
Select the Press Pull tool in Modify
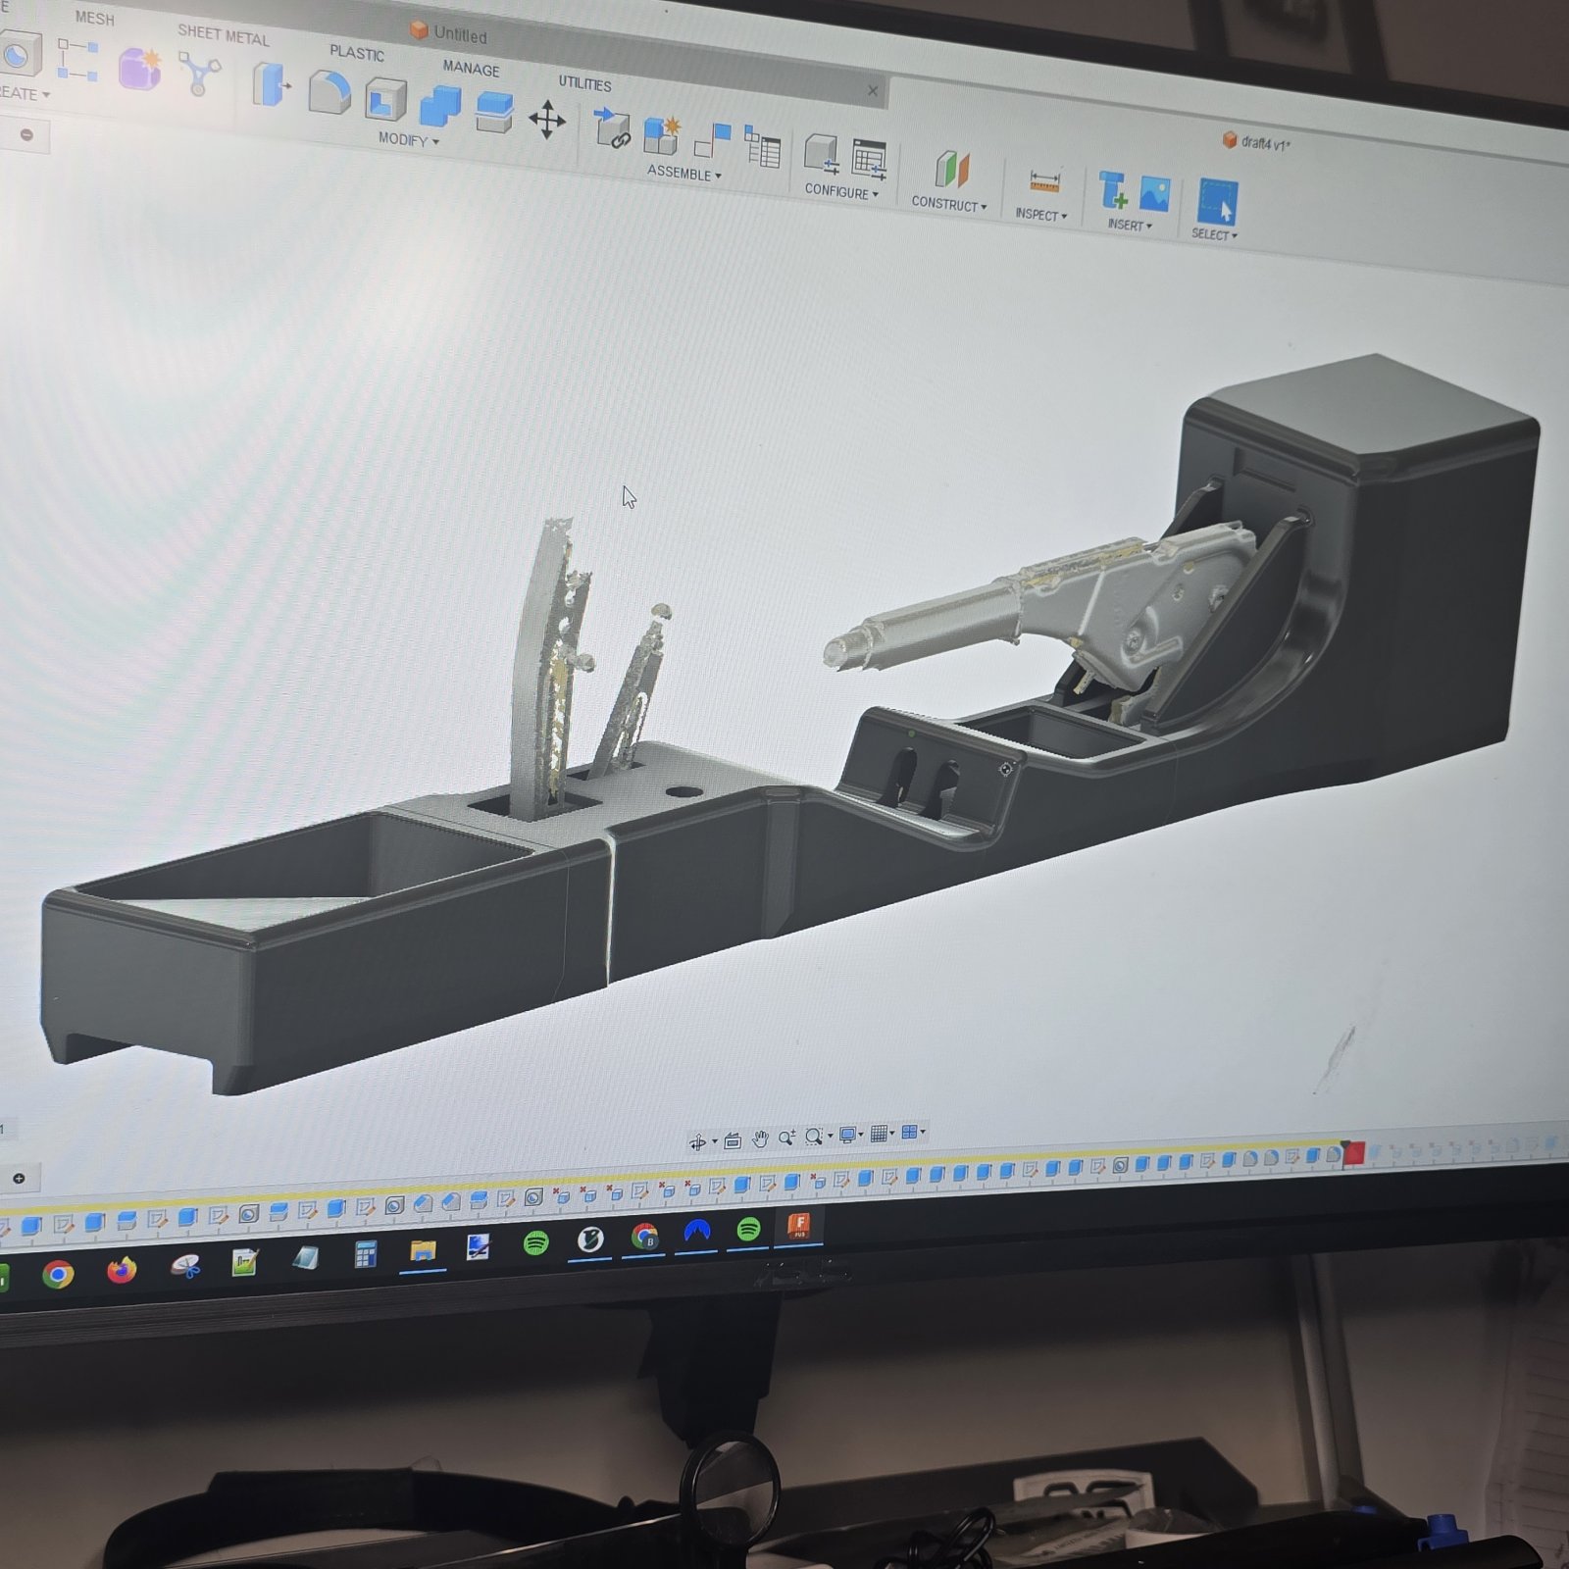click(271, 84)
